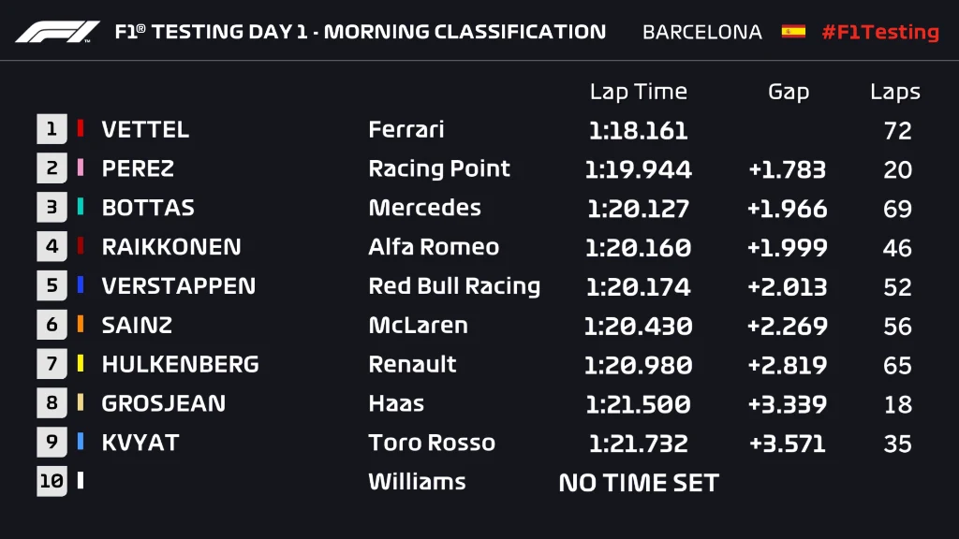Click Racing Point's pink color bar
Screen dimensions: 959x539
coord(81,168)
